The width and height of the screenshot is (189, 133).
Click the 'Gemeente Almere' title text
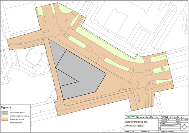(146, 117)
